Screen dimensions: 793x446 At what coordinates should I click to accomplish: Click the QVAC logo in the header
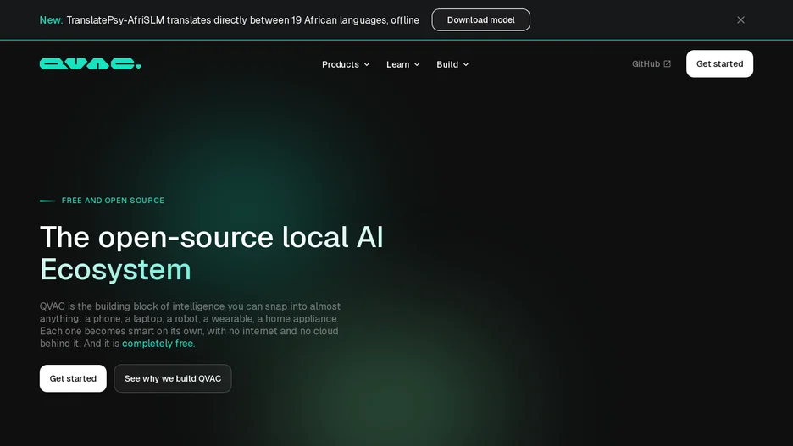(x=91, y=63)
